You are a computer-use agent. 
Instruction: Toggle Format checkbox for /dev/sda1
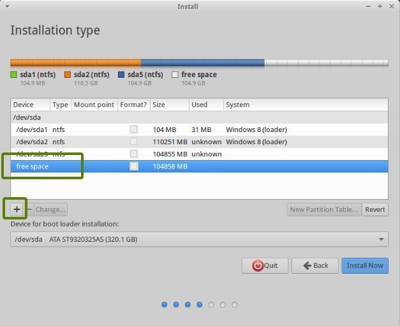point(134,130)
